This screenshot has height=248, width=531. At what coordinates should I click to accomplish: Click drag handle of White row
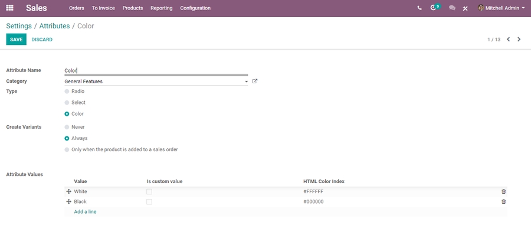click(x=68, y=192)
